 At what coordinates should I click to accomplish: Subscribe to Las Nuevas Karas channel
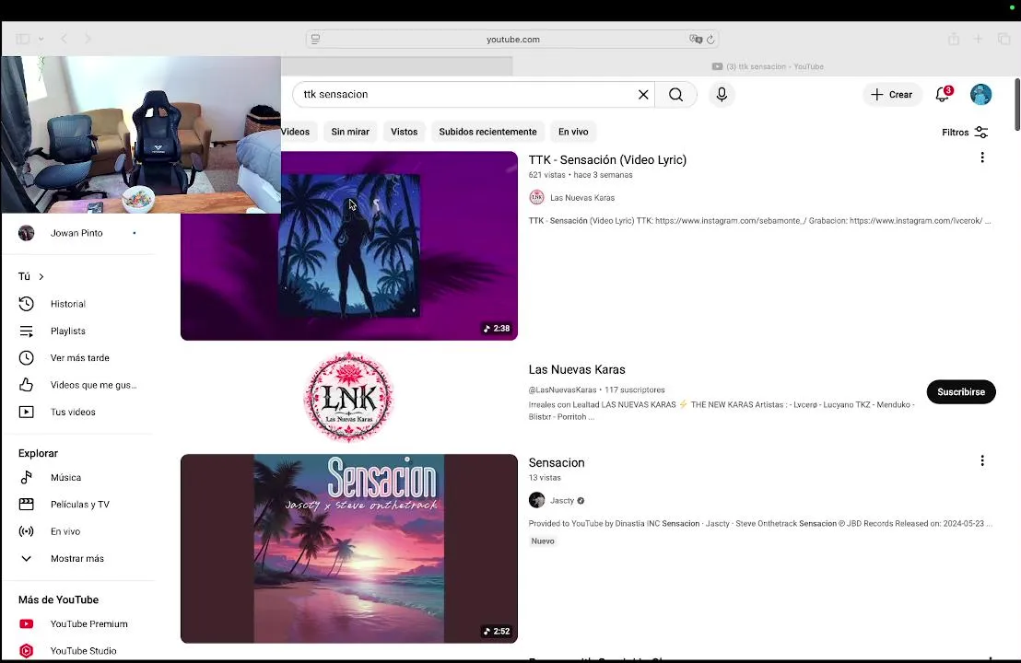960,391
